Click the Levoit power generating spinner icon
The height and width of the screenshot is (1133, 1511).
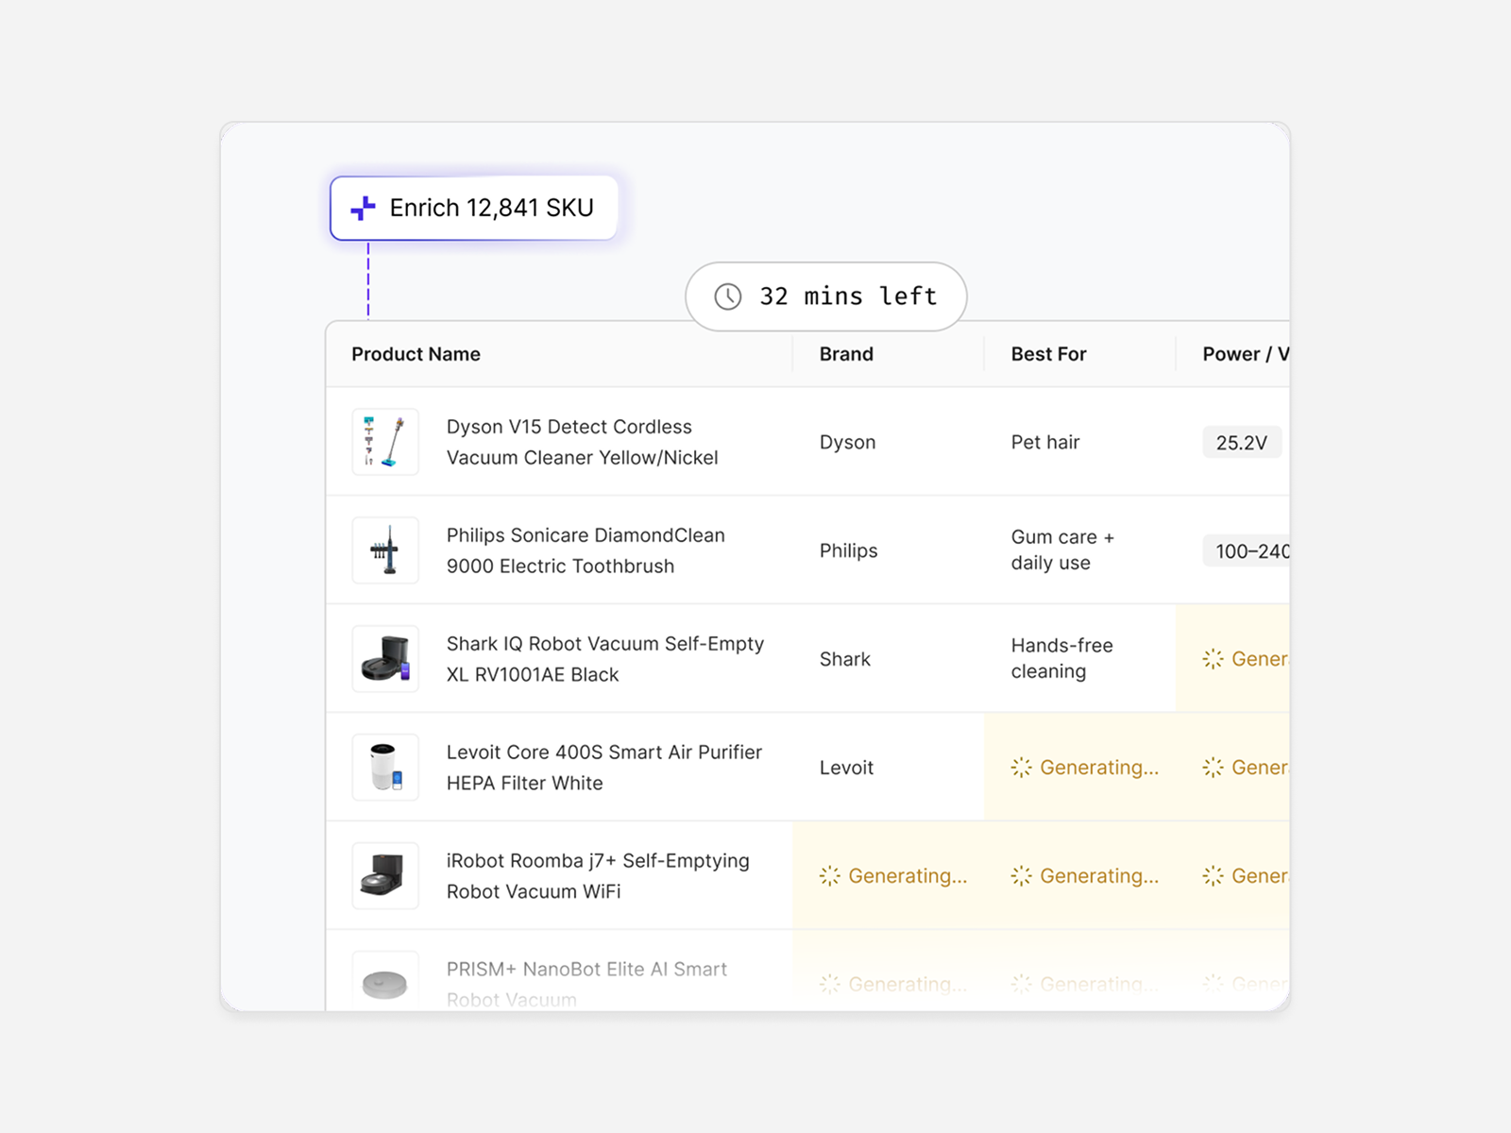tap(1213, 768)
